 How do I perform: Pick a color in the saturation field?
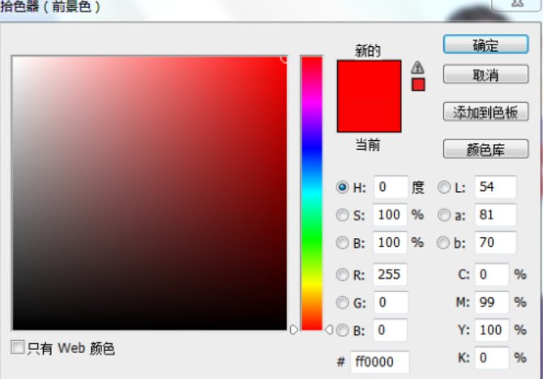point(150,193)
